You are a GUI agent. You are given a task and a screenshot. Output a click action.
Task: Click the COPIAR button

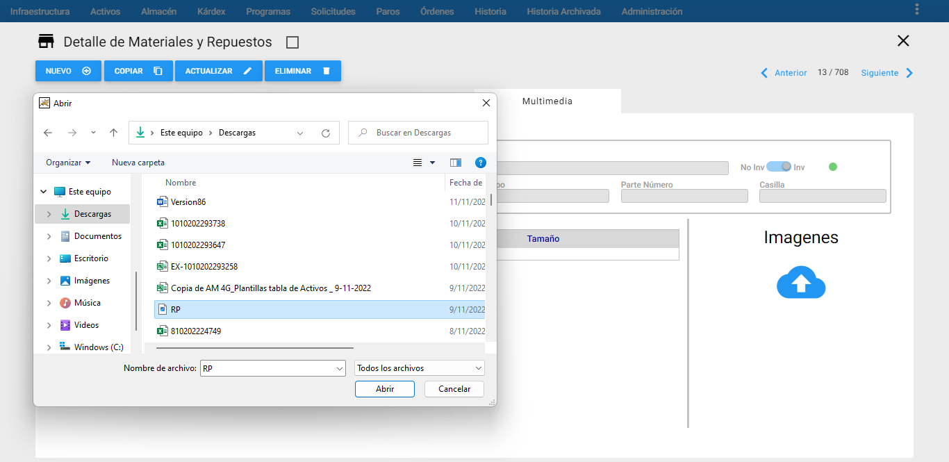point(138,71)
